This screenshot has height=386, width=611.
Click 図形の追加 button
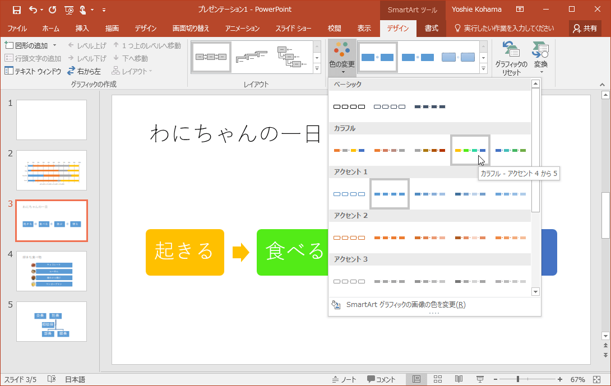click(26, 45)
